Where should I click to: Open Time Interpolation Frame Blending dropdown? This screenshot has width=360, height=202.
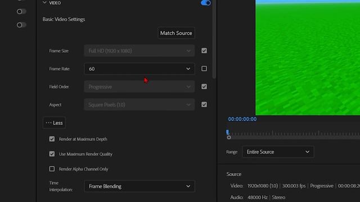coord(139,186)
